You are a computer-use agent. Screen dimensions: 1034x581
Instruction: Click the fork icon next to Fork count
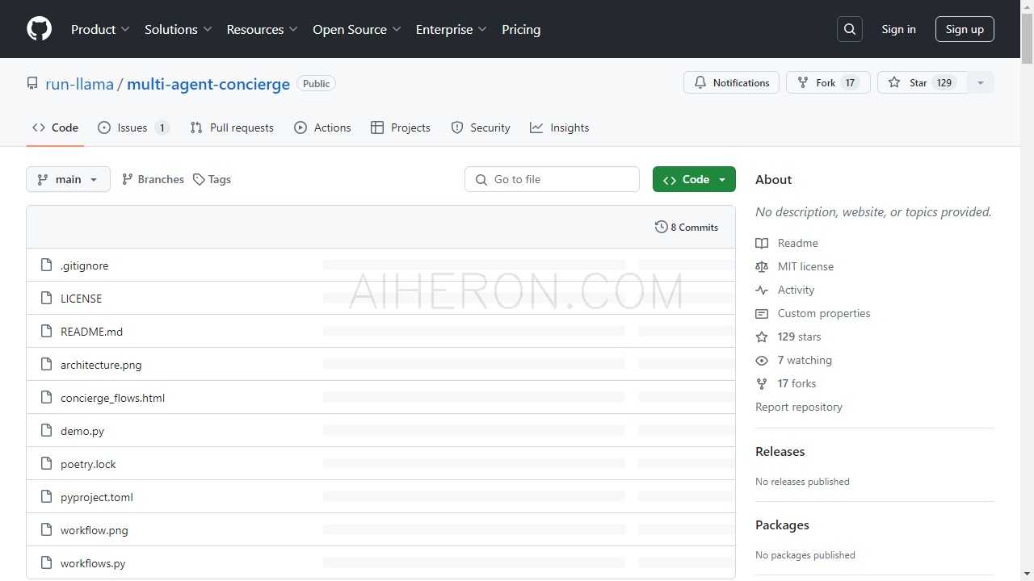[x=802, y=82]
